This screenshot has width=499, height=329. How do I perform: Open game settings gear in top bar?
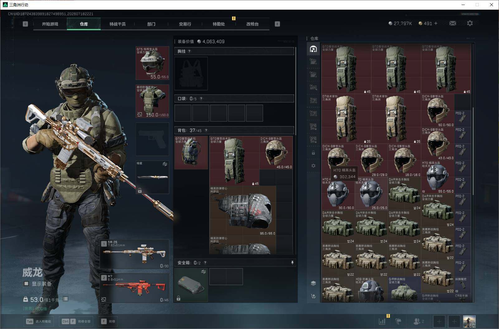pos(470,23)
